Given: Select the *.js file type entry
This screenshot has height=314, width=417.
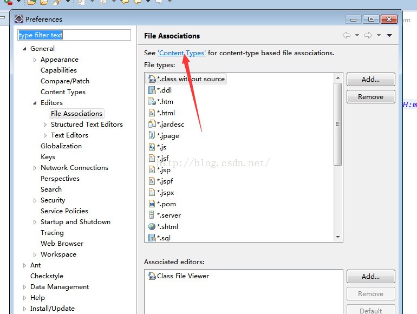Looking at the screenshot, I should coord(161,147).
